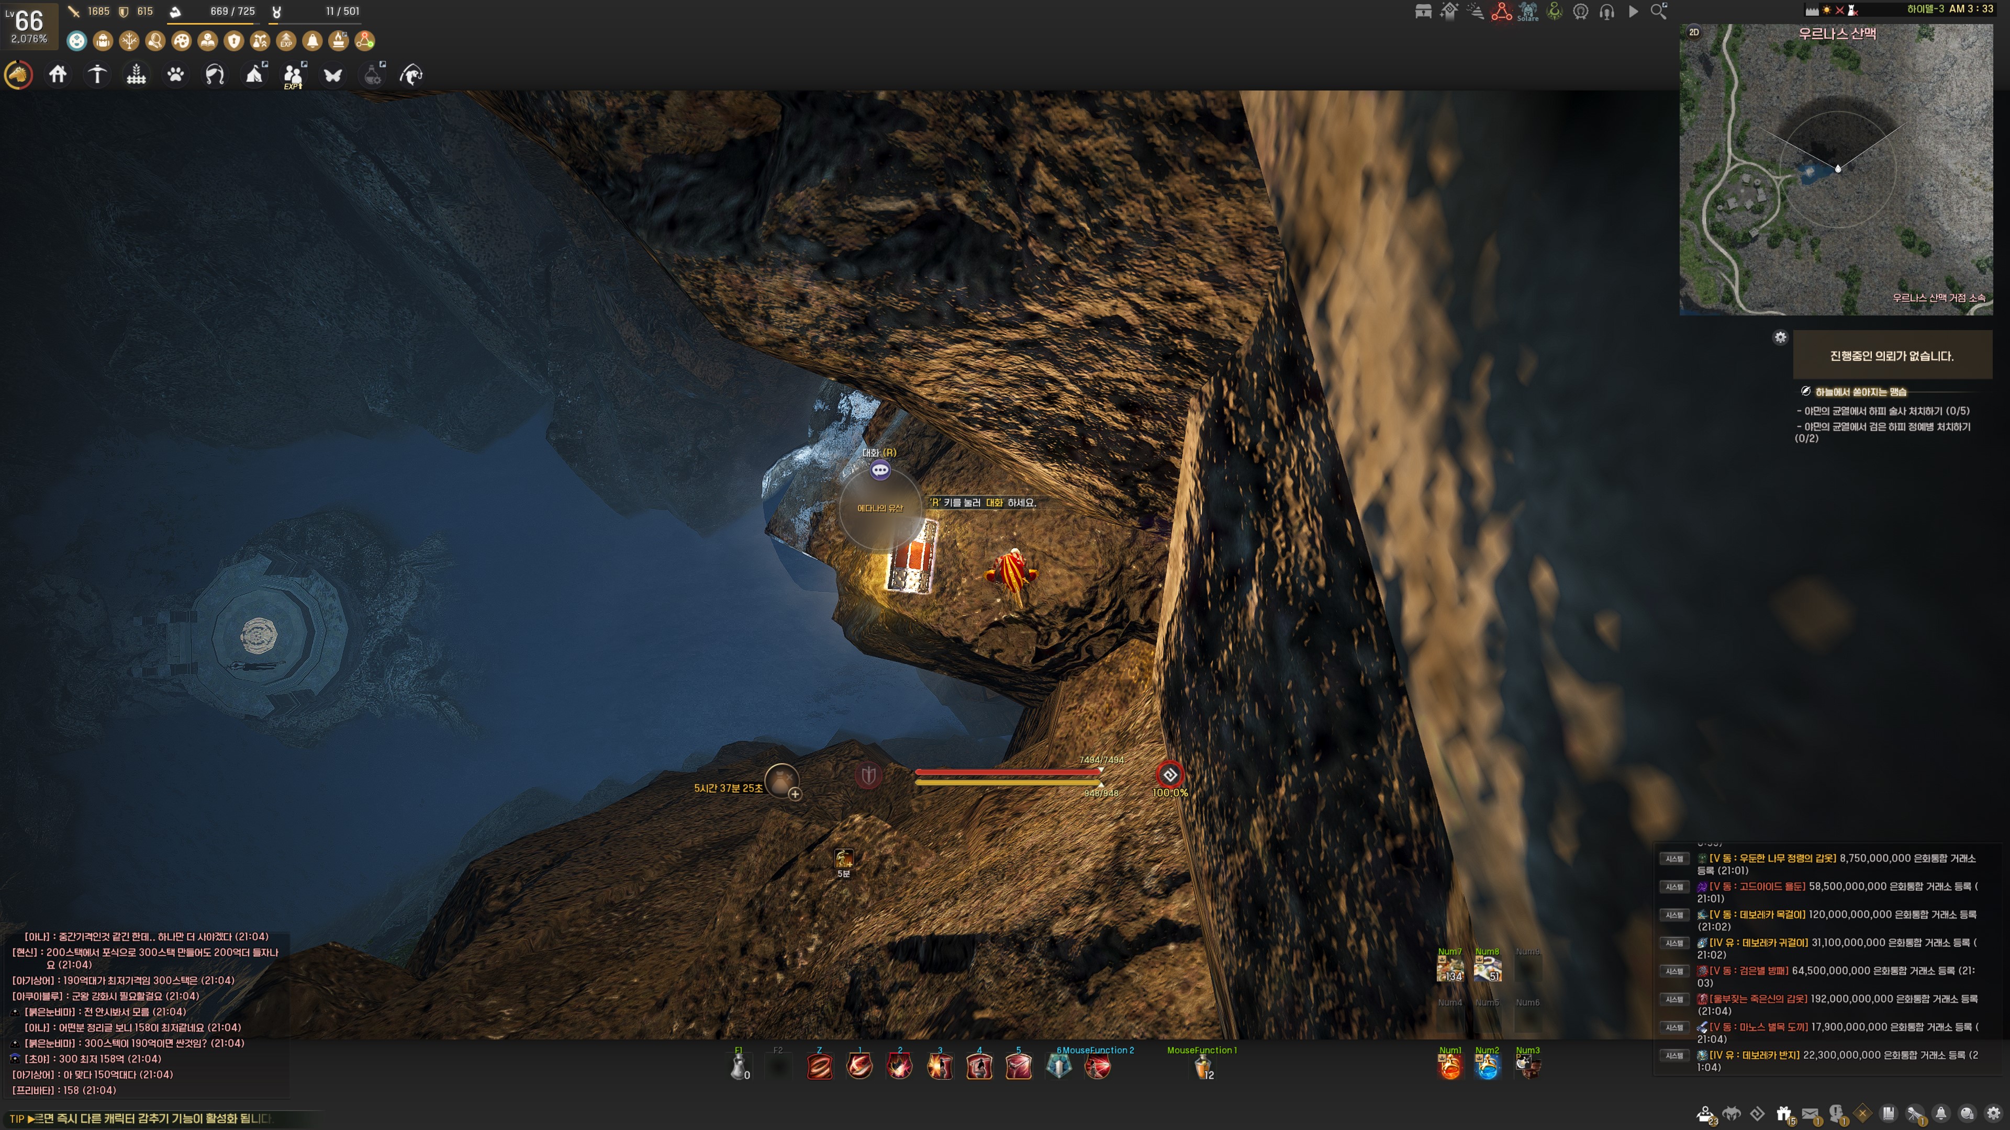Click the NPC talk speech bubble
The width and height of the screenshot is (2010, 1130).
[880, 469]
